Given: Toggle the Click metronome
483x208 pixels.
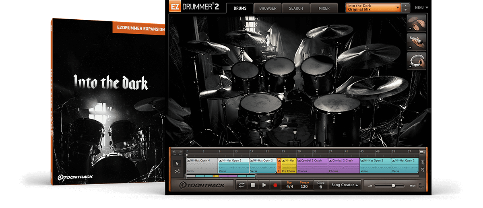Looking at the screenshot, I should (320, 185).
